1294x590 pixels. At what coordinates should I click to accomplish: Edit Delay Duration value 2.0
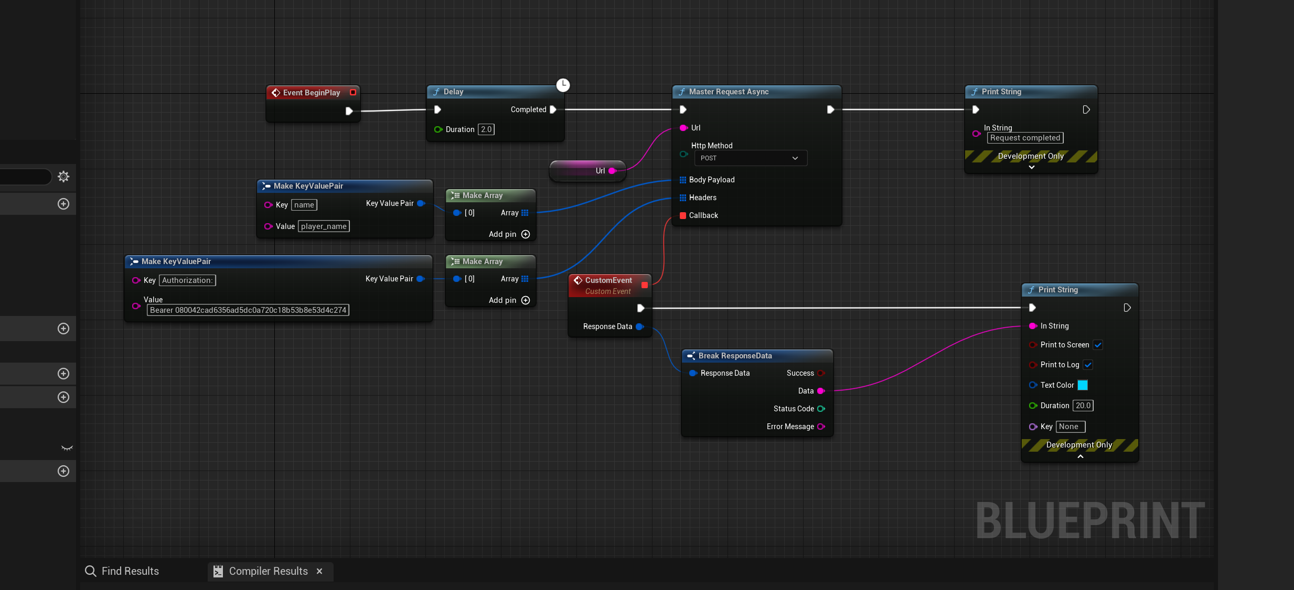pyautogui.click(x=486, y=129)
